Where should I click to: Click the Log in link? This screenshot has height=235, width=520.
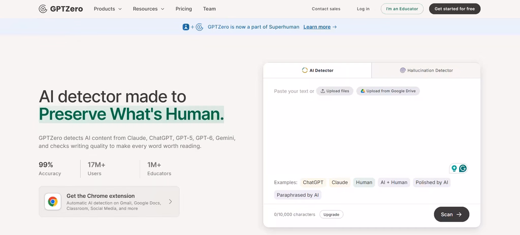[363, 9]
